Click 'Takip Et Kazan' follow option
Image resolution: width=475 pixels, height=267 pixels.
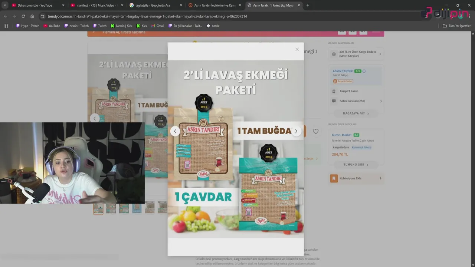tap(349, 91)
